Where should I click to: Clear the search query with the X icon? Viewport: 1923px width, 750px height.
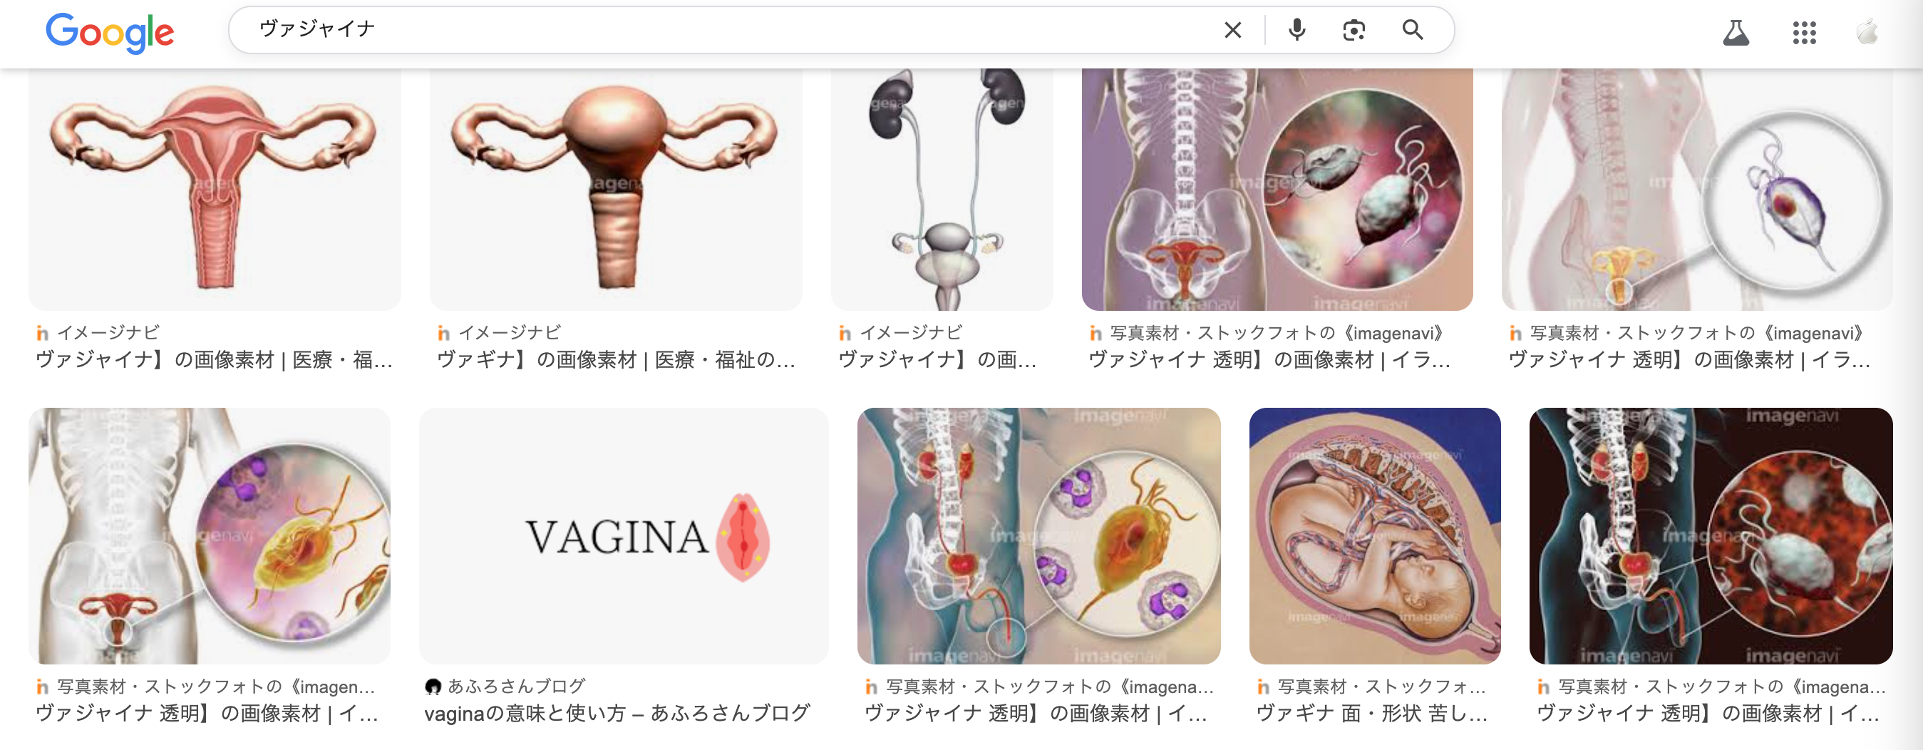pos(1232,30)
